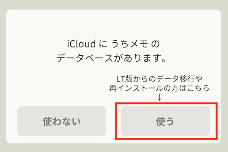Click empty white area atop the dialog
This screenshot has width=228, height=152.
pyautogui.click(x=113, y=23)
